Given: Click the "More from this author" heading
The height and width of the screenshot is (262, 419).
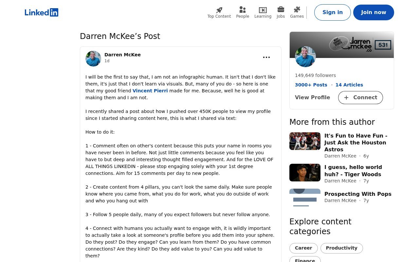Looking at the screenshot, I should [332, 122].
